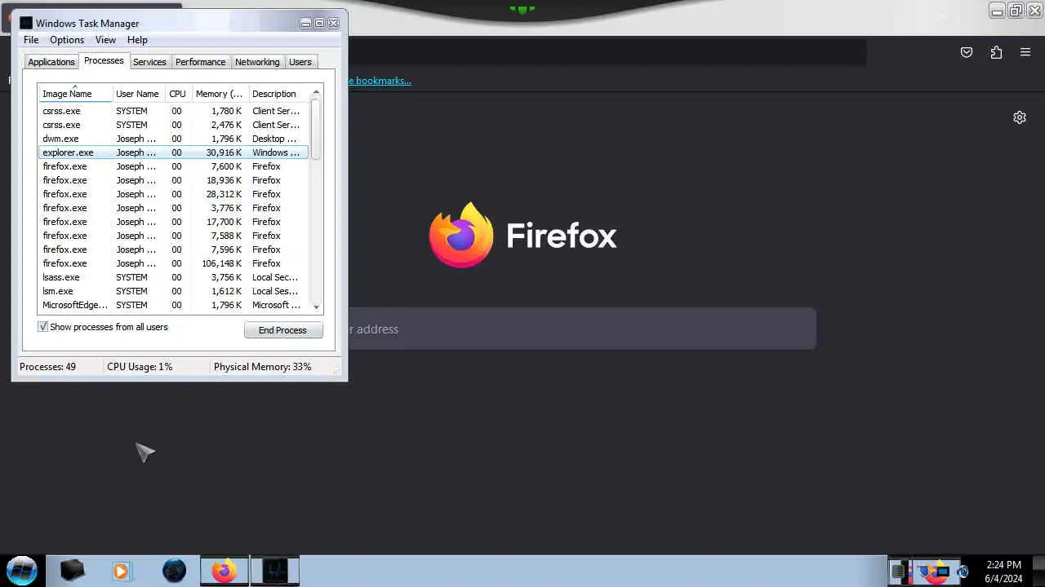Select the dwm.exe process row

pos(174,139)
